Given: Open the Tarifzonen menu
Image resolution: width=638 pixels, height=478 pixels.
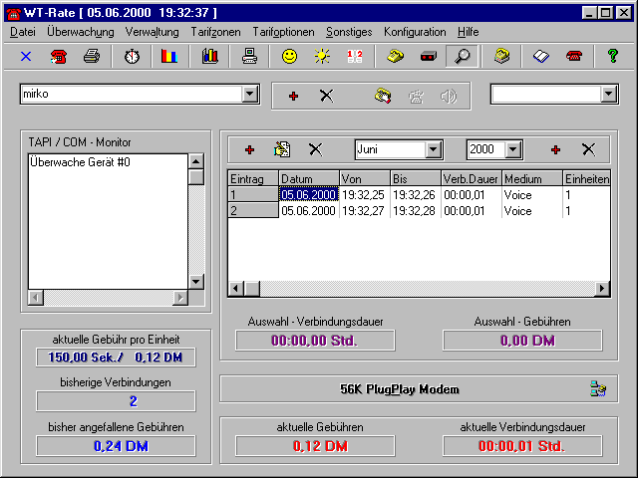Looking at the screenshot, I should click(215, 32).
